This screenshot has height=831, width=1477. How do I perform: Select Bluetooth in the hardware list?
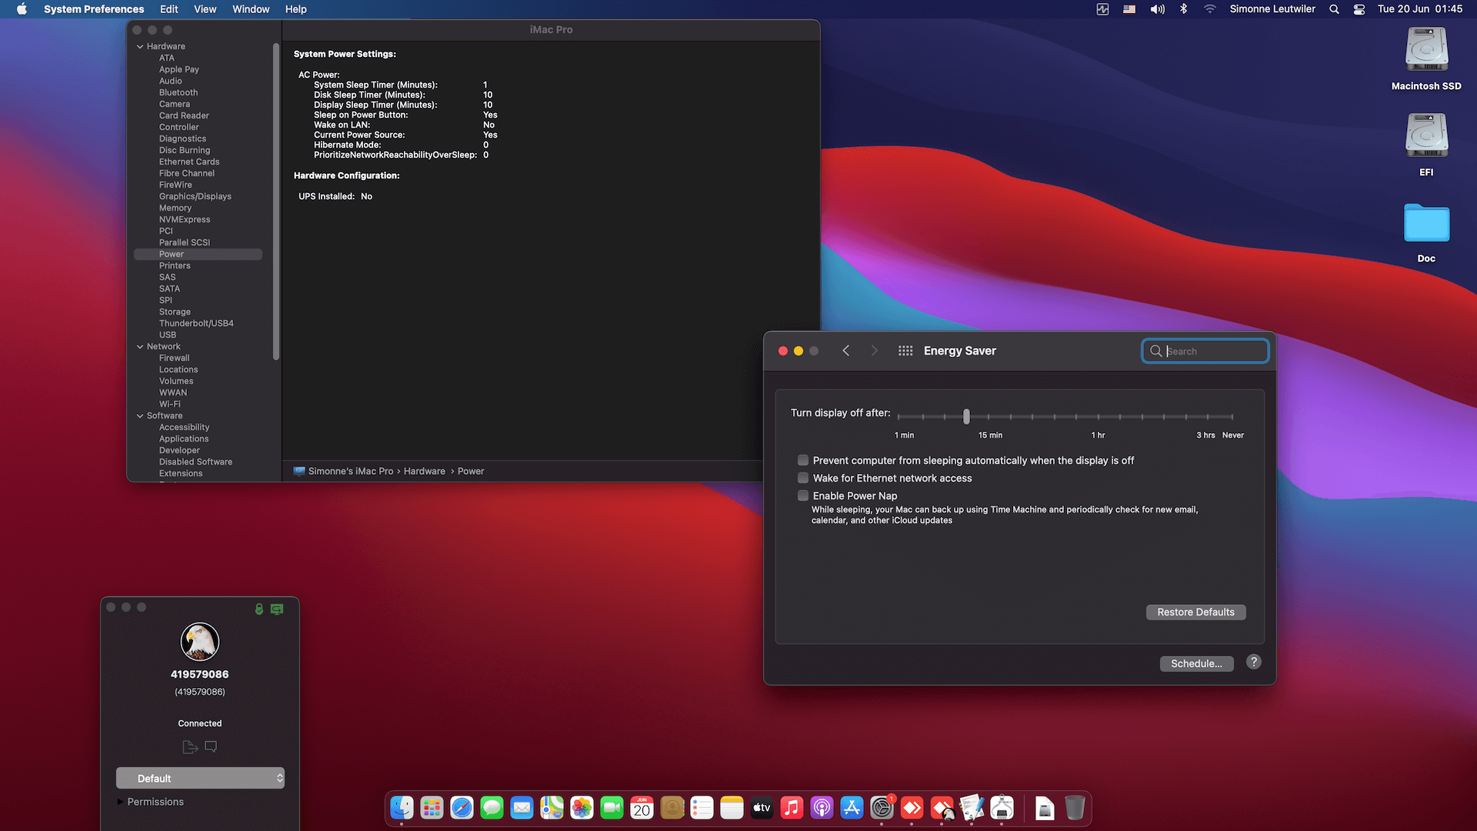pos(178,92)
